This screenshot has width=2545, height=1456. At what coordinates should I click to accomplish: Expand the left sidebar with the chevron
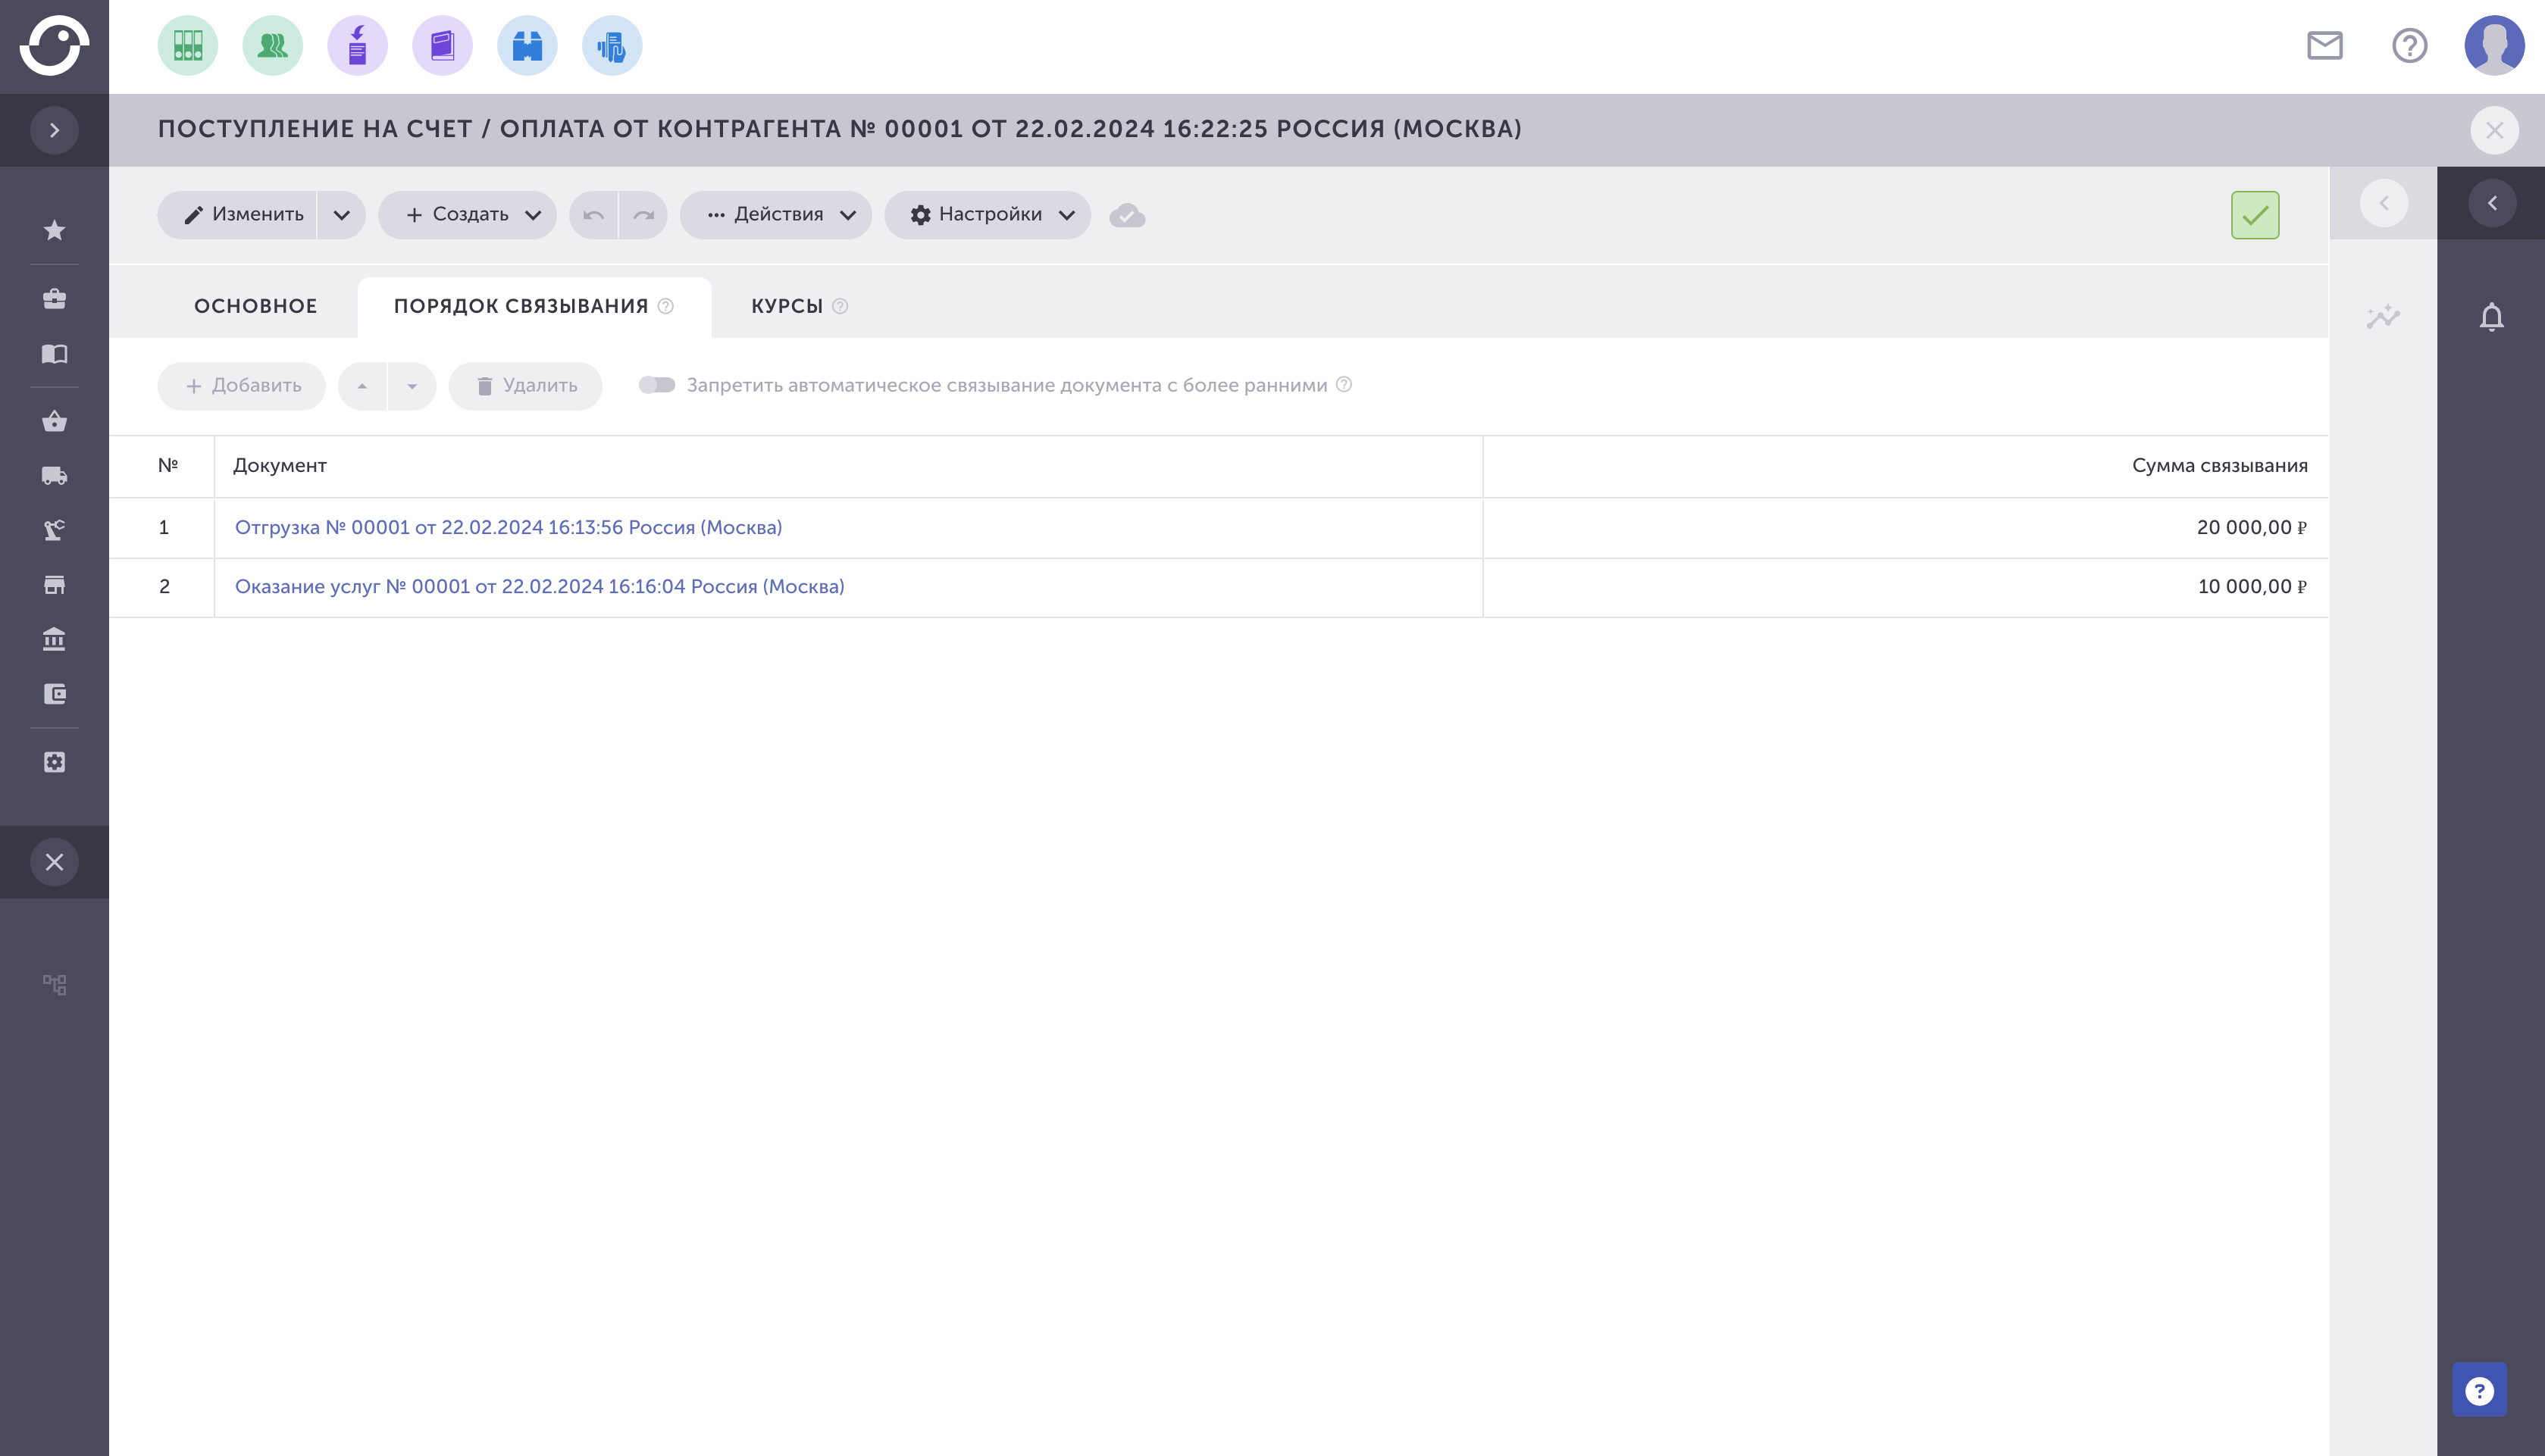[x=54, y=130]
